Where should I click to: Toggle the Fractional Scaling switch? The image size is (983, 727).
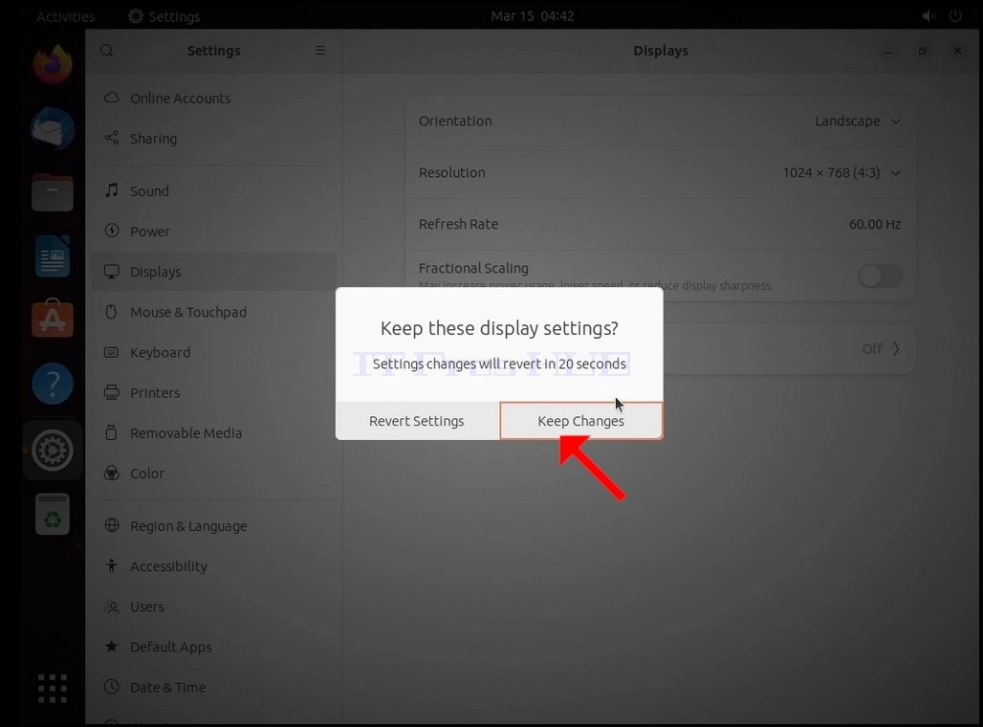[x=880, y=276]
